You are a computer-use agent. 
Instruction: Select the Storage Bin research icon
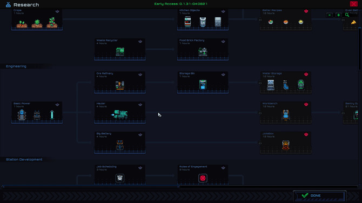coord(203,84)
